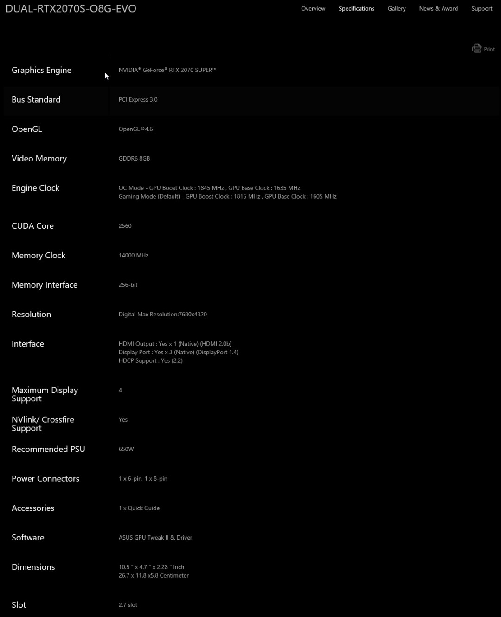Screen dimensions: 501x617
Task: Click the Dimensions row label
Action: coord(33,567)
